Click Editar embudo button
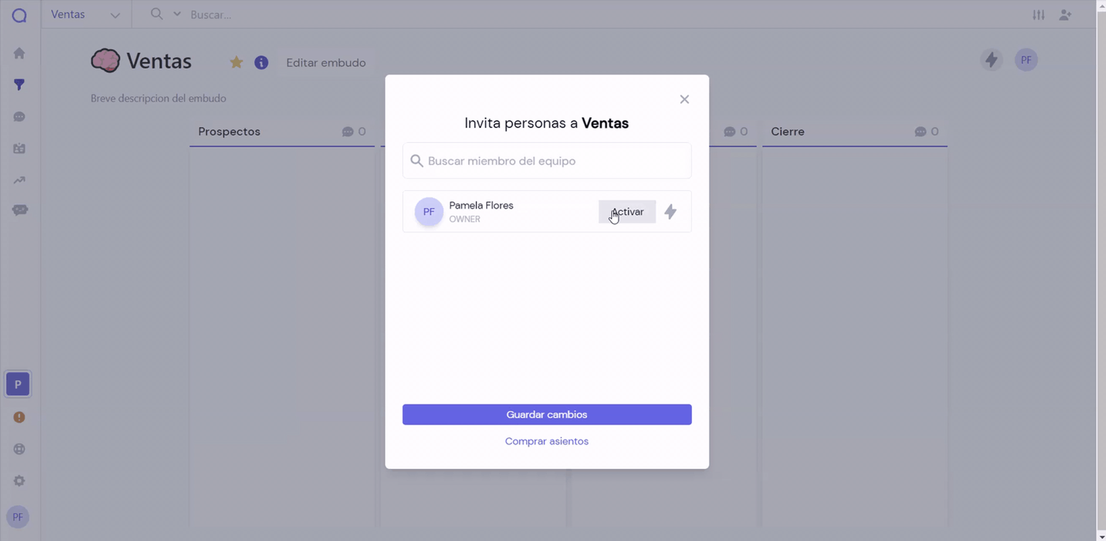The image size is (1106, 541). [326, 63]
